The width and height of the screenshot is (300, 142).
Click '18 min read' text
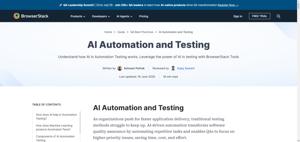[170, 77]
